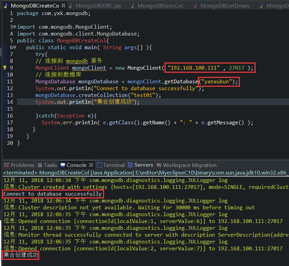Open the MongoDBGetcCol. editor tab
Image resolution: width=289 pixels, height=266 pixels.
pos(161,6)
